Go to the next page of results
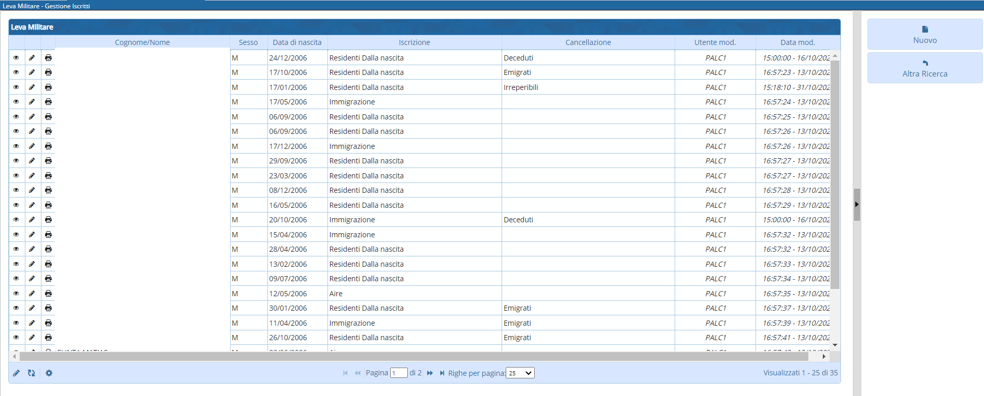 (x=430, y=373)
